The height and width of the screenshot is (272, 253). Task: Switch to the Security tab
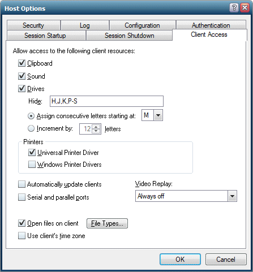point(33,25)
